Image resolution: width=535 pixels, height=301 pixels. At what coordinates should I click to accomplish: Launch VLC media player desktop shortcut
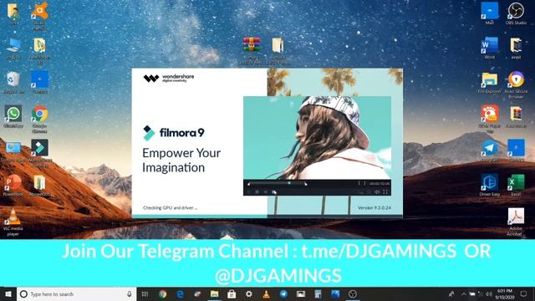pyautogui.click(x=13, y=222)
